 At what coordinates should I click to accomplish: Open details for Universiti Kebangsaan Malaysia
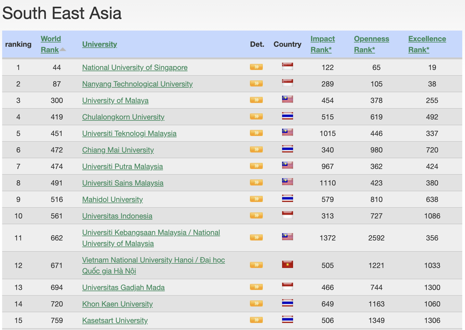coord(256,238)
